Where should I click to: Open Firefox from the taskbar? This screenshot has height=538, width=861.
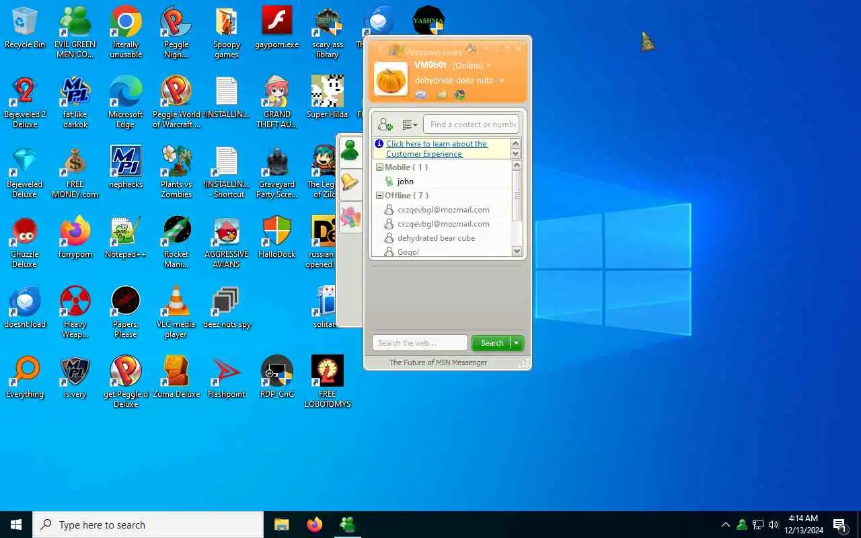click(314, 525)
